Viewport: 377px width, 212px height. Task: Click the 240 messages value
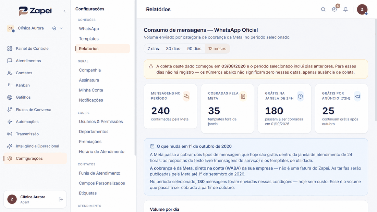tap(160, 111)
